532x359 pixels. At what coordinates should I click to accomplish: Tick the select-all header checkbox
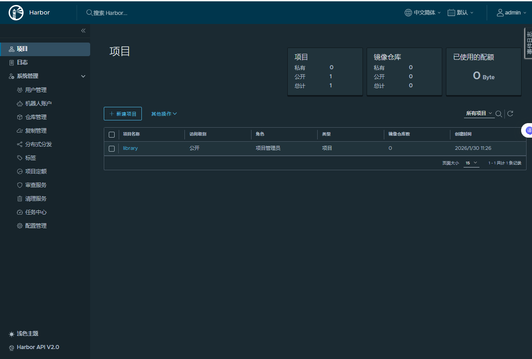pos(111,134)
